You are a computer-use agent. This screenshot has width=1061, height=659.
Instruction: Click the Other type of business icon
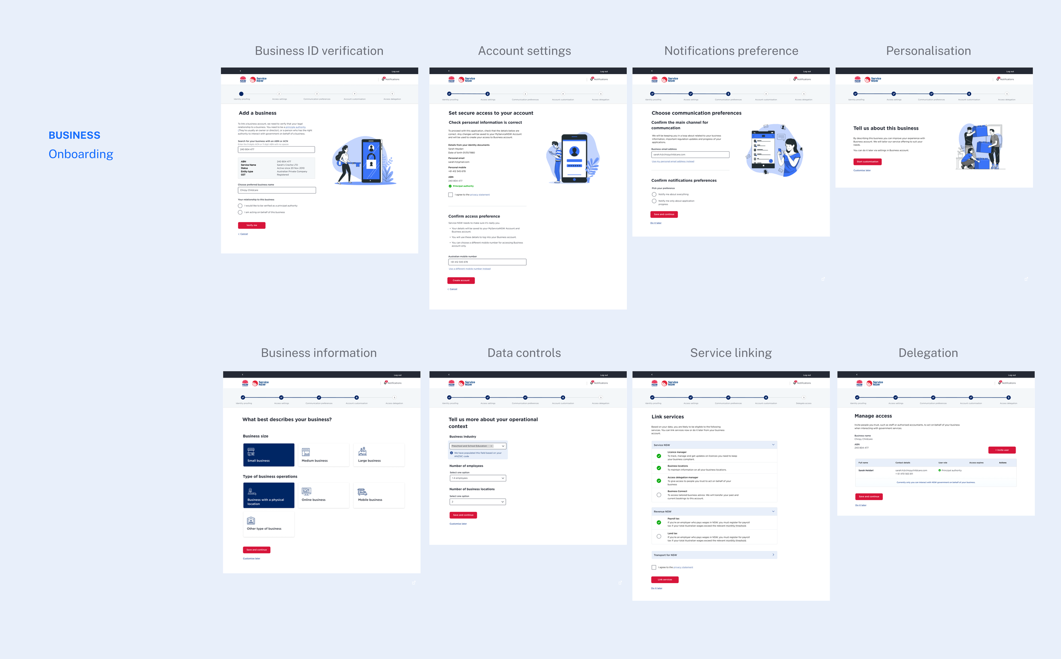point(251,520)
